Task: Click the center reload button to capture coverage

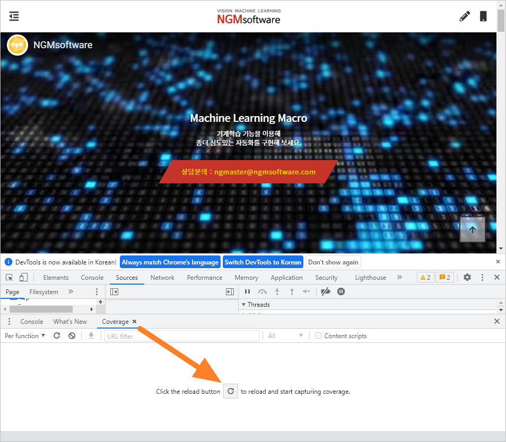Action: (231, 391)
